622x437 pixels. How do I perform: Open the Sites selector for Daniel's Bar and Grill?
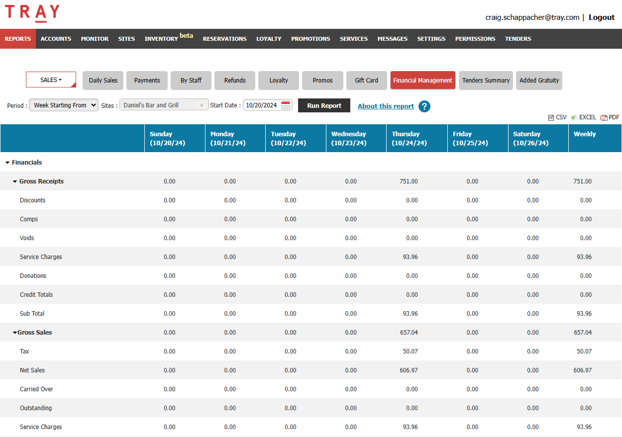pos(164,105)
